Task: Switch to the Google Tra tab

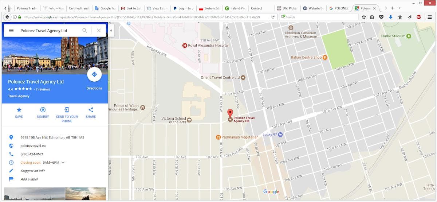Action: [x=105, y=8]
